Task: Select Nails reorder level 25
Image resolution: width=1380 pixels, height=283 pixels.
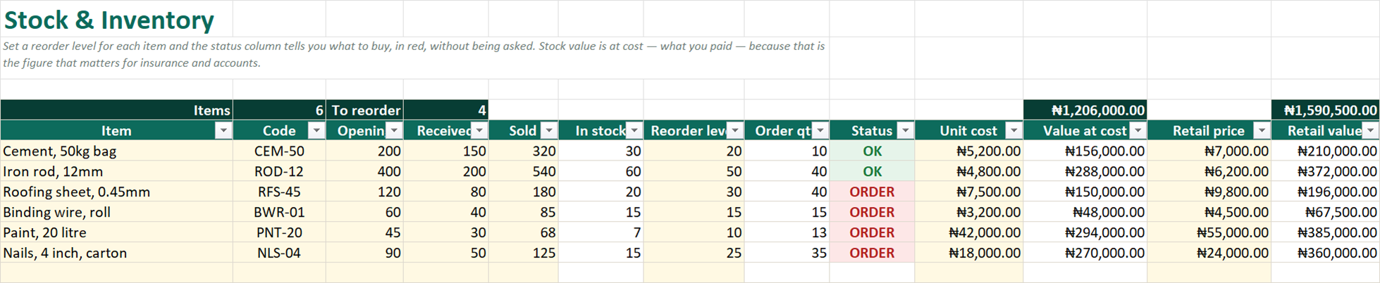Action: coord(694,253)
